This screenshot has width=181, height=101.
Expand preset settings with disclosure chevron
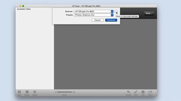pos(116,11)
